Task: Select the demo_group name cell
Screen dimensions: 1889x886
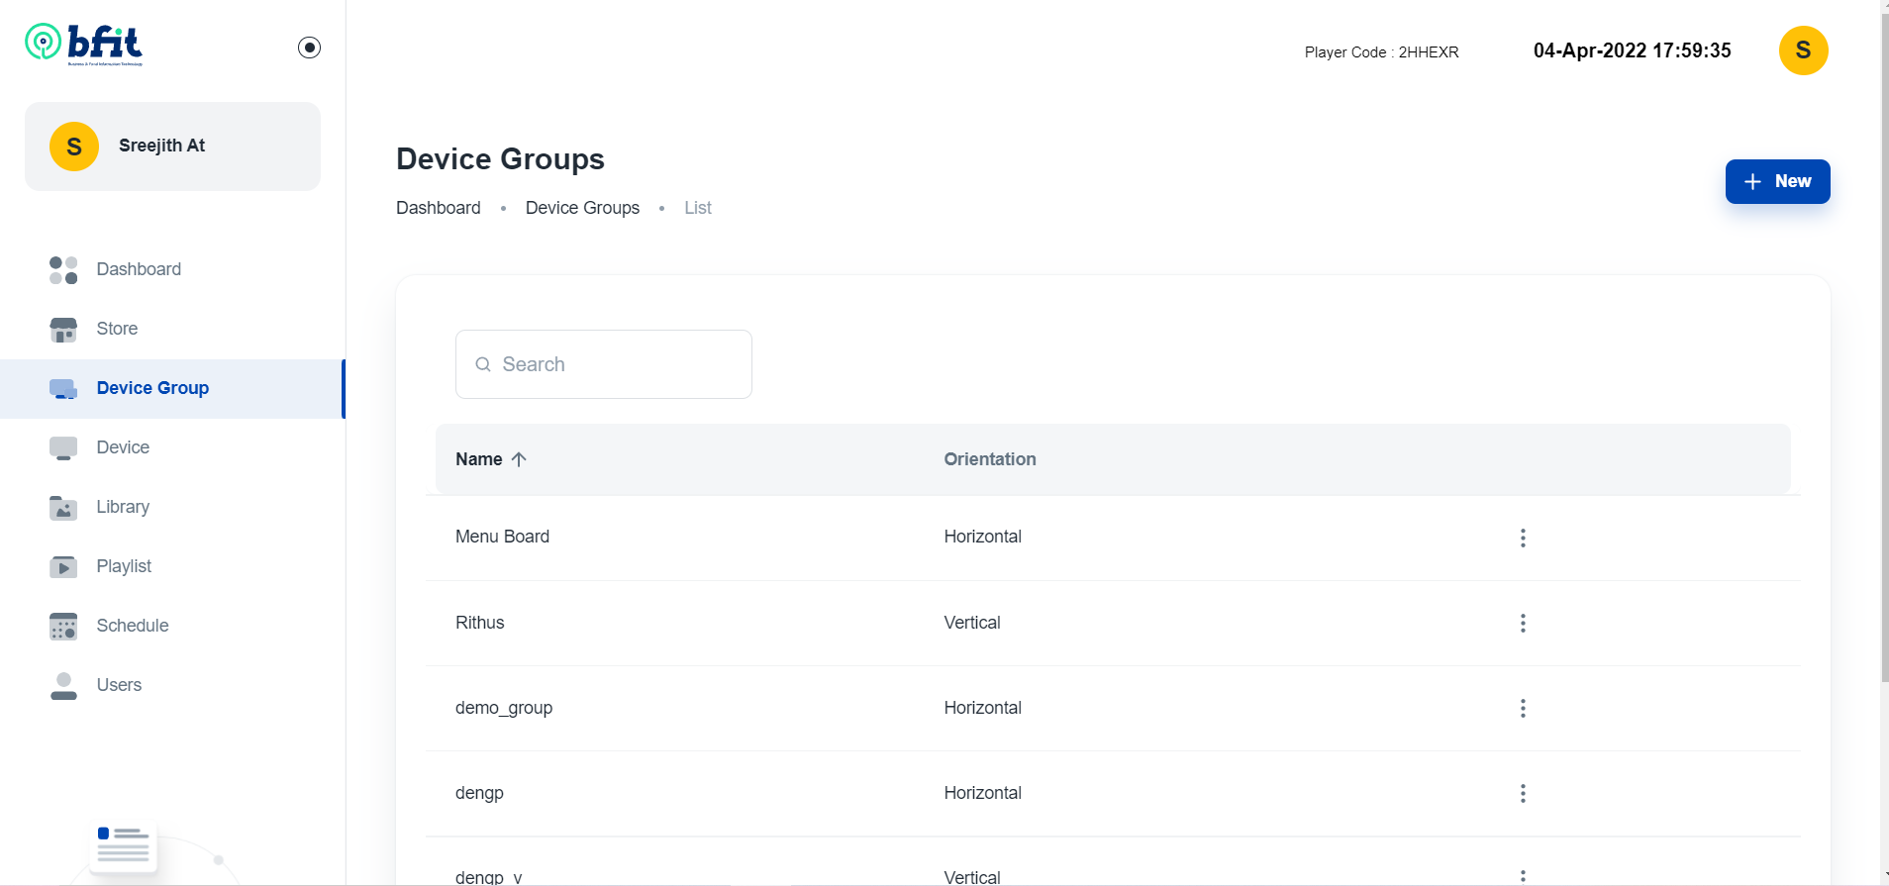Action: tap(504, 708)
